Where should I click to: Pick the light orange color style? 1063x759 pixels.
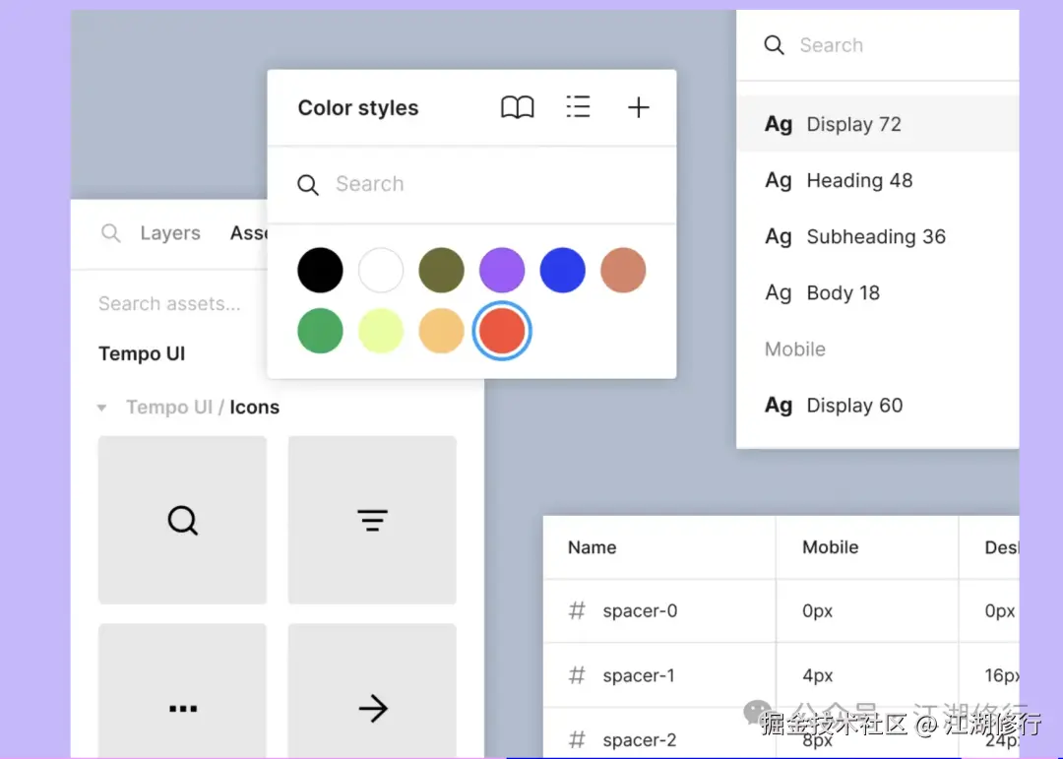pyautogui.click(x=441, y=331)
